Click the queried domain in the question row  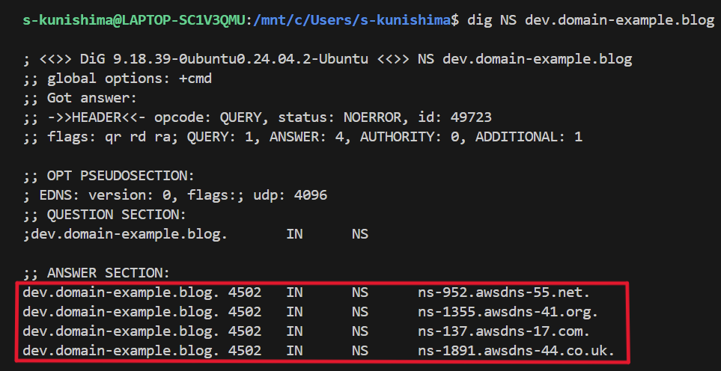[x=124, y=234]
